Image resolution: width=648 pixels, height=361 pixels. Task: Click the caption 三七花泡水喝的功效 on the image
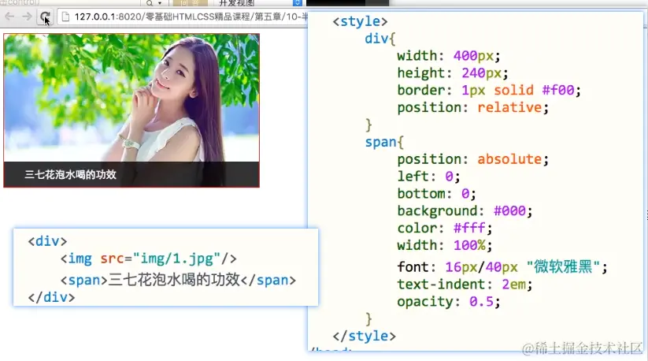click(x=70, y=174)
